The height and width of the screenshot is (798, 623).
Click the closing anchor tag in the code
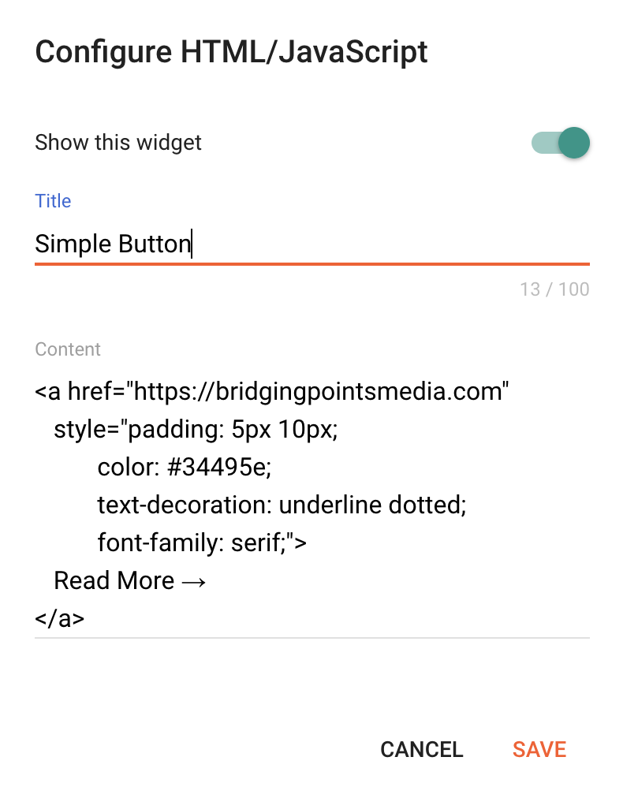point(58,618)
